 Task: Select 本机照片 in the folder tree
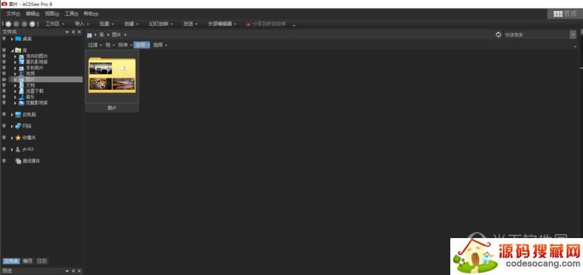(34, 68)
